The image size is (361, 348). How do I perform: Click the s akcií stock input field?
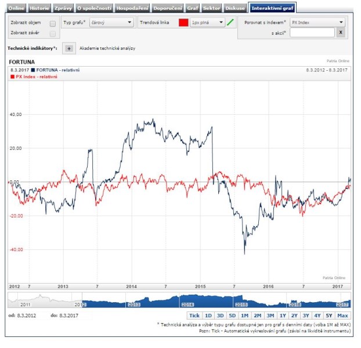click(312, 33)
